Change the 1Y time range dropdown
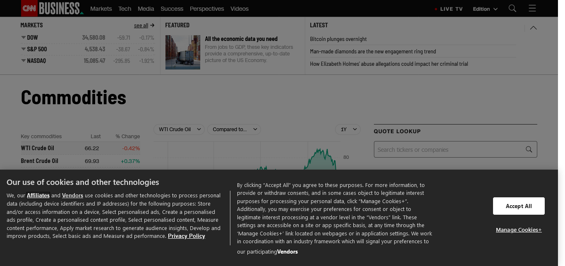The height and width of the screenshot is (266, 565). pos(347,129)
